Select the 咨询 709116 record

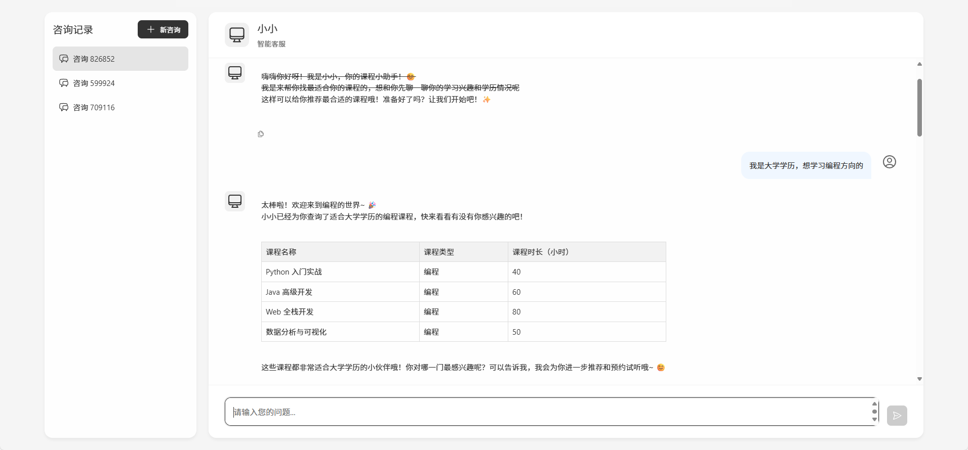(120, 107)
